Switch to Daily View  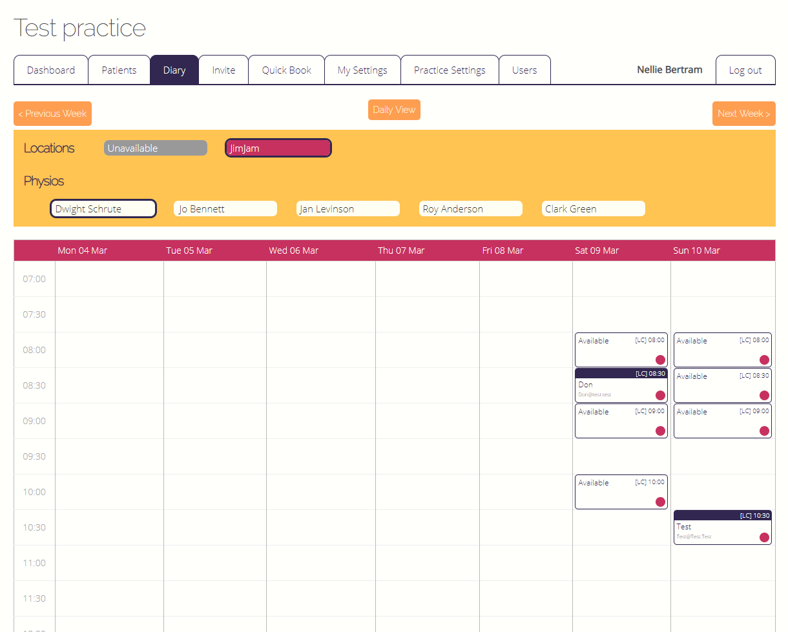click(394, 110)
